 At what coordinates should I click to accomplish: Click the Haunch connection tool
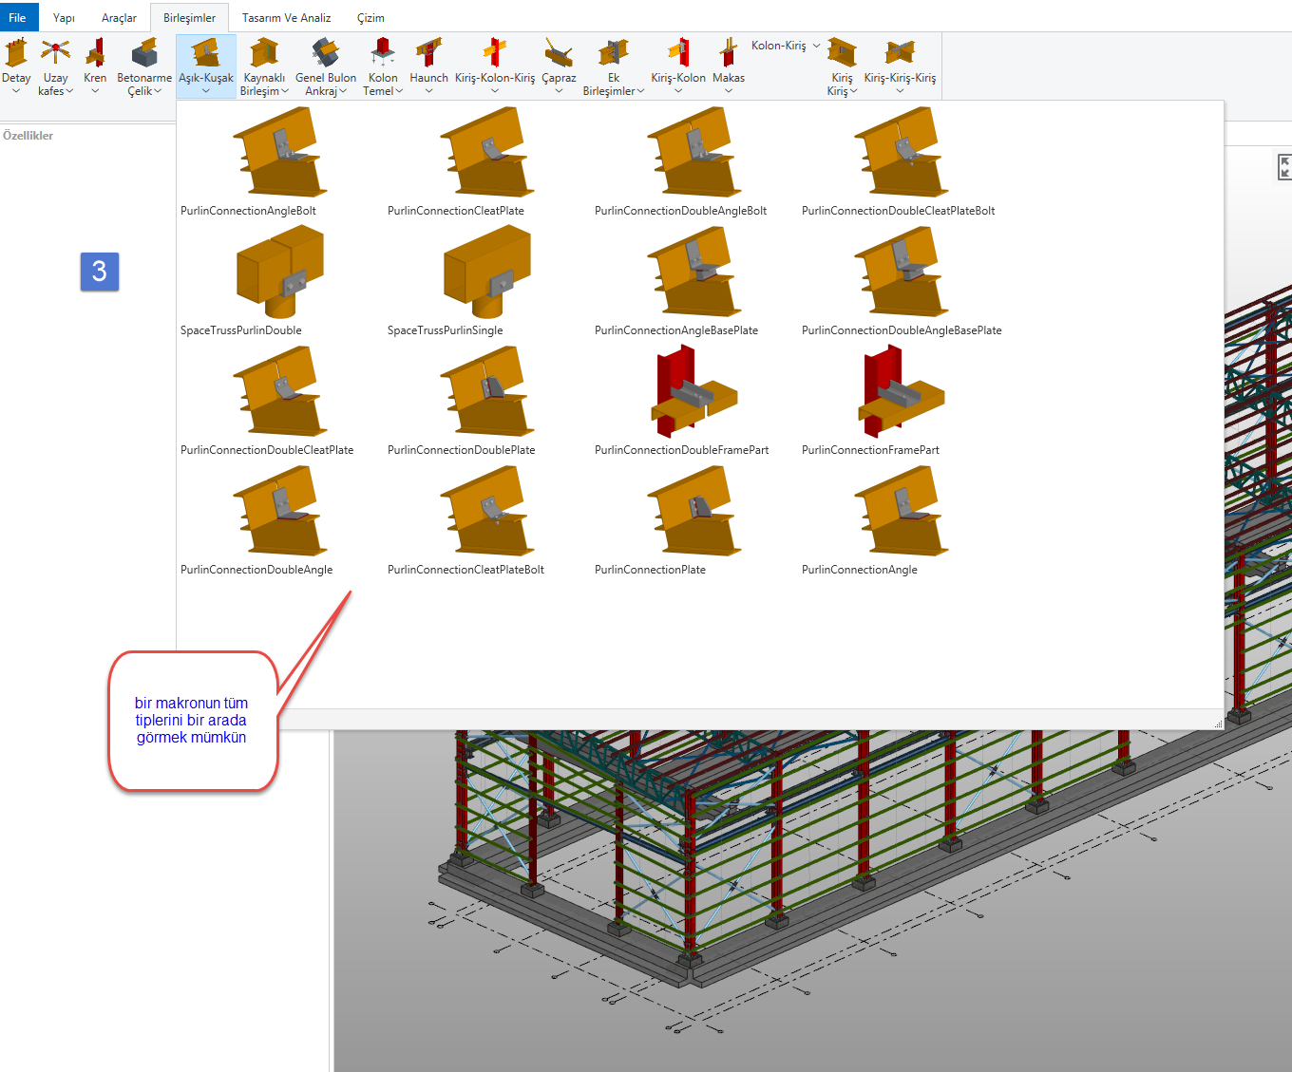click(x=428, y=65)
